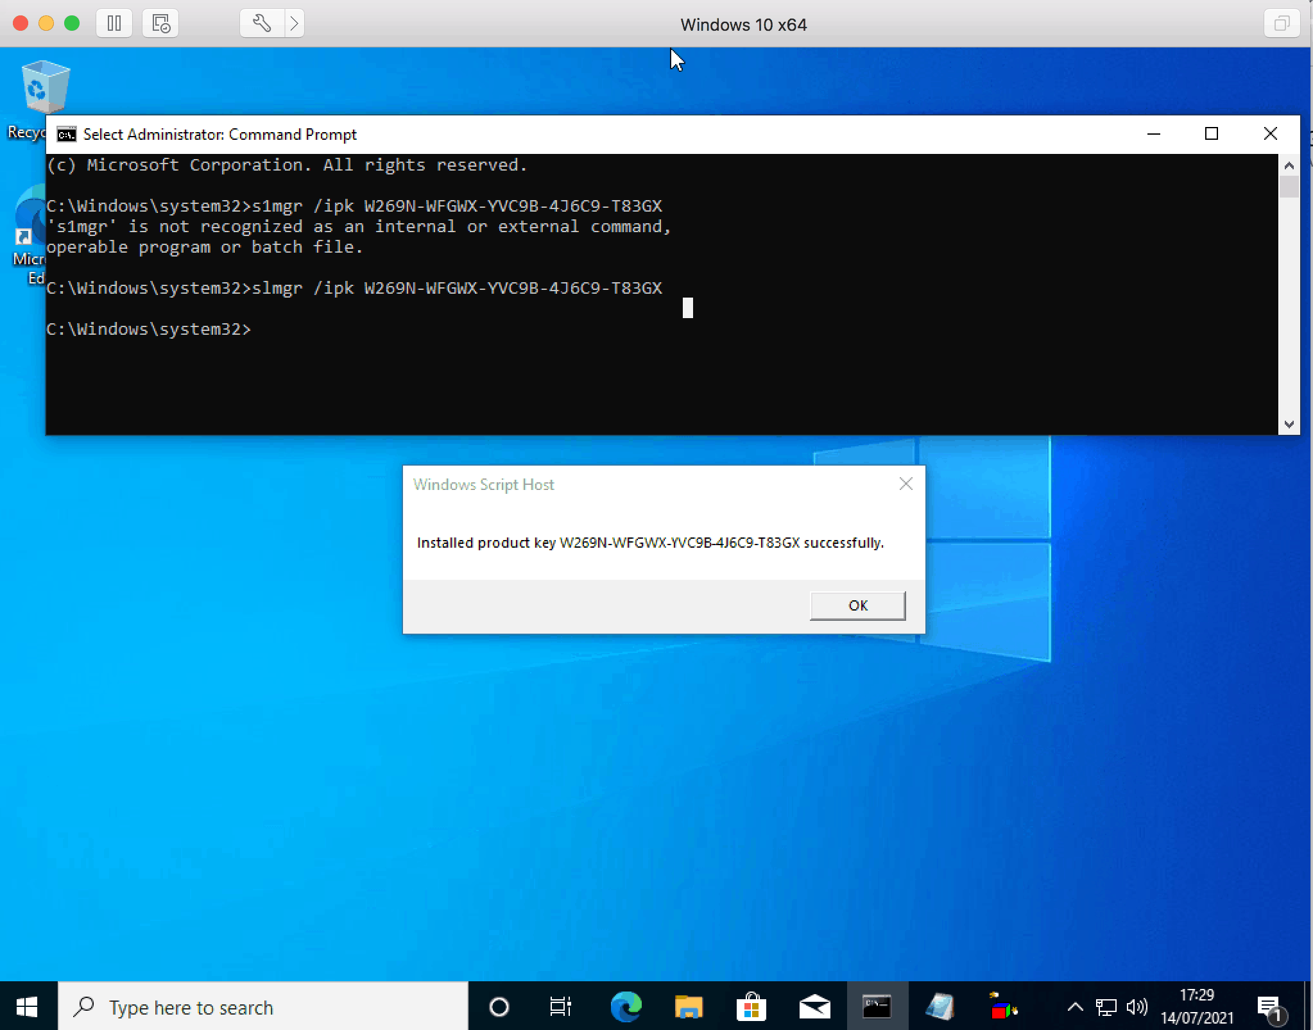Open Microsoft Store from the taskbar
Screen dimensions: 1313x1030
(x=751, y=1007)
